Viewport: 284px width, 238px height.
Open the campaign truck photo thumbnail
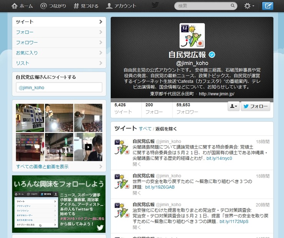coord(30,118)
